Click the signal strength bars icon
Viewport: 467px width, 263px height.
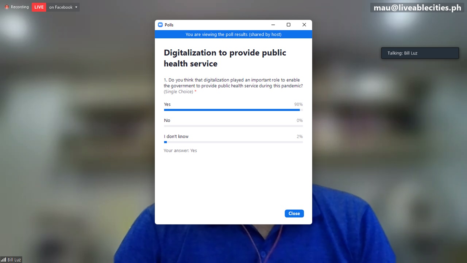[x=3, y=260]
